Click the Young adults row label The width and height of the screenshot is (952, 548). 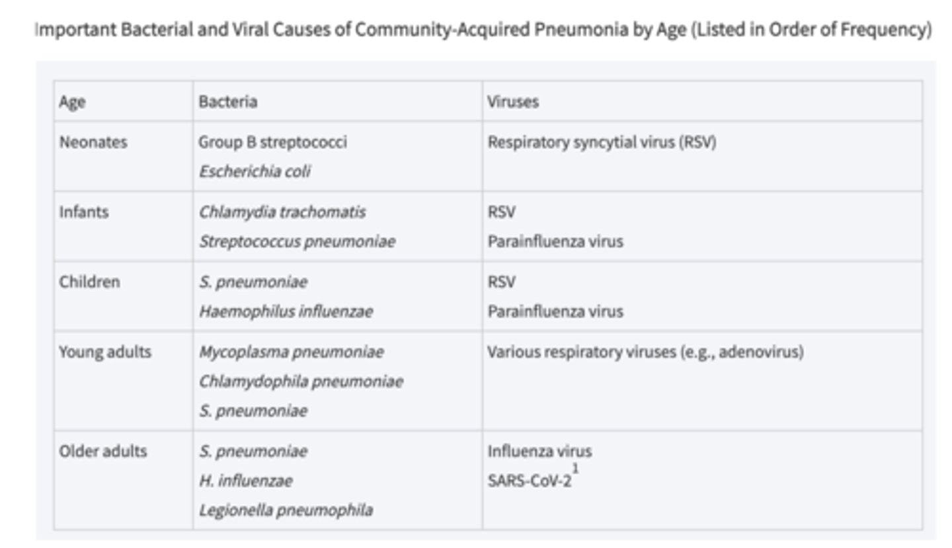105,352
